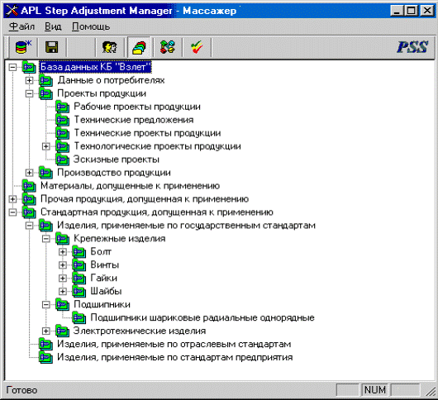Viewport: 438px width, 400px height.
Task: Click the Готово status bar text
Action: (x=21, y=390)
